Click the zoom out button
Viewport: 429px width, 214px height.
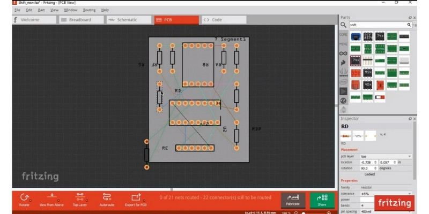click(x=296, y=212)
